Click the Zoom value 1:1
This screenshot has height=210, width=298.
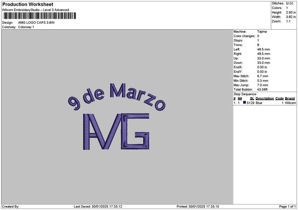tap(288, 21)
